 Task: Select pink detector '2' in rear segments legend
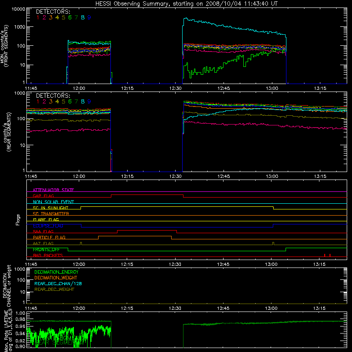[x=44, y=102]
